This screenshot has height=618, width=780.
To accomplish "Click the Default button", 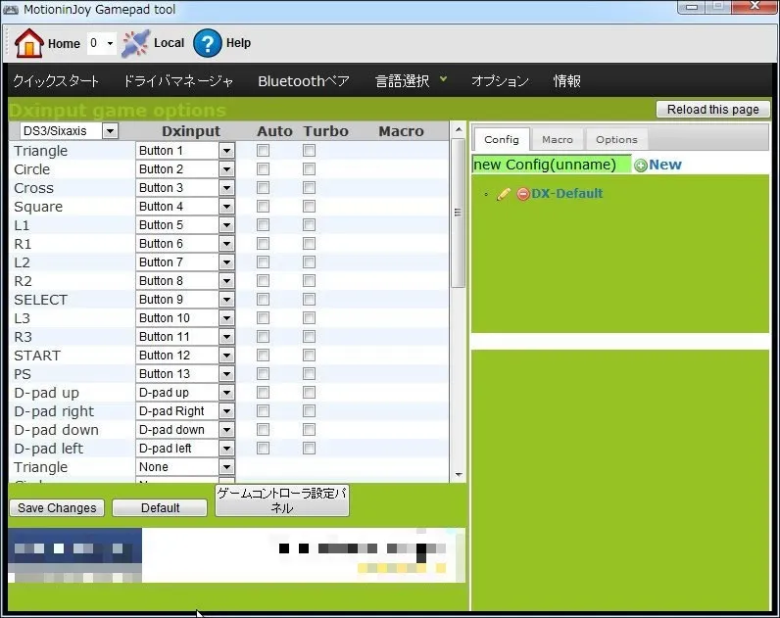I will 160,508.
